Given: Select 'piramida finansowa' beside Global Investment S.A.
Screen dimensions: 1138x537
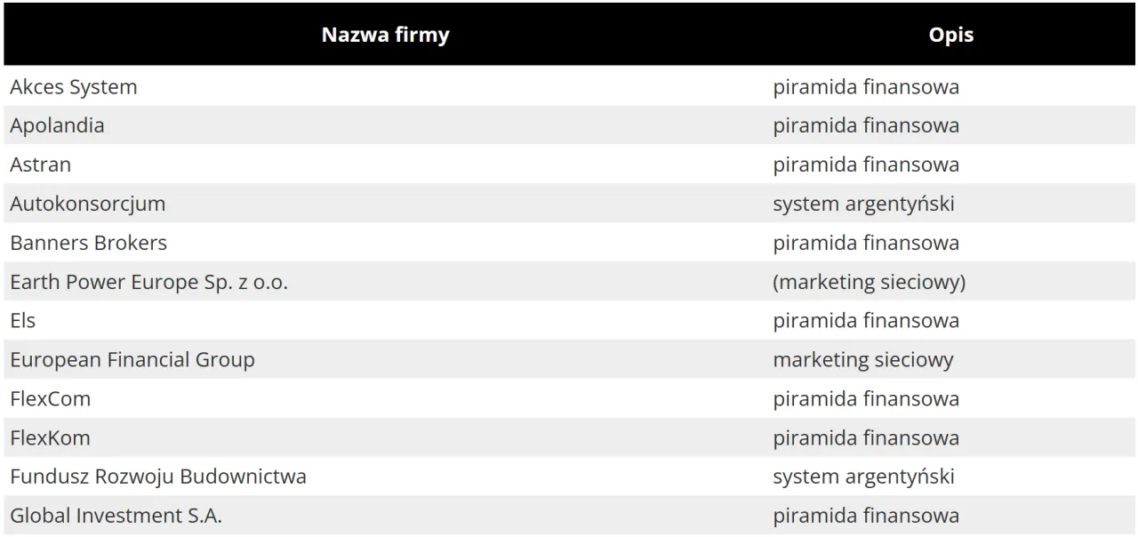Looking at the screenshot, I should click(x=866, y=516).
